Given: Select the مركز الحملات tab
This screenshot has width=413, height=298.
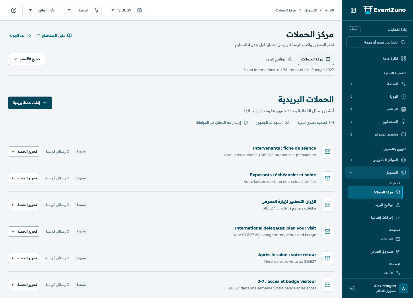Looking at the screenshot, I should (x=316, y=59).
